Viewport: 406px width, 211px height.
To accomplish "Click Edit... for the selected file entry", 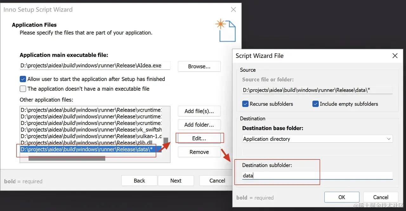I will (x=199, y=138).
